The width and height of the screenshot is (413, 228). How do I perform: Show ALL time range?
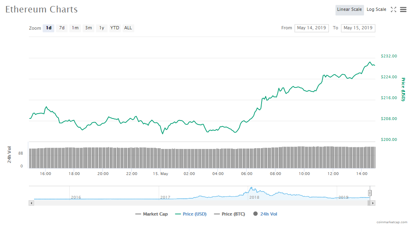coord(128,28)
